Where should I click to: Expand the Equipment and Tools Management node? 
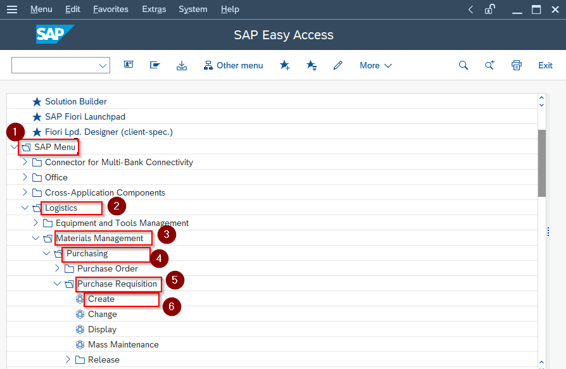[x=35, y=223]
